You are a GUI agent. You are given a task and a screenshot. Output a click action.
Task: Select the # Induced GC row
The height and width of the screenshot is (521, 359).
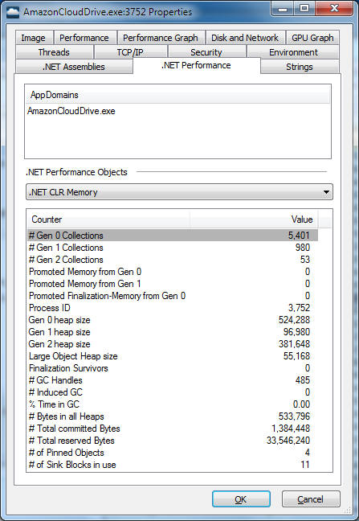173,392
